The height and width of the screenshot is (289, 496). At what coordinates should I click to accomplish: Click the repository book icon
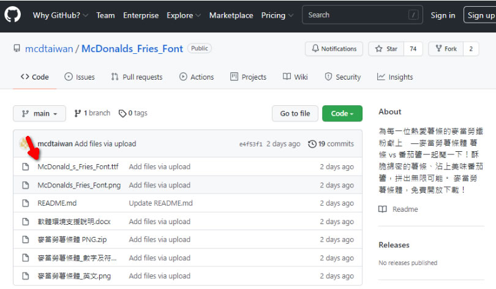[x=17, y=48]
